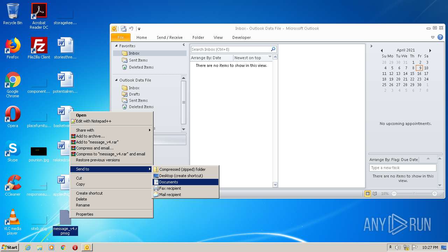Viewport: 448px width, 252px height.
Task: Choose Open in context menu
Action: point(112,115)
